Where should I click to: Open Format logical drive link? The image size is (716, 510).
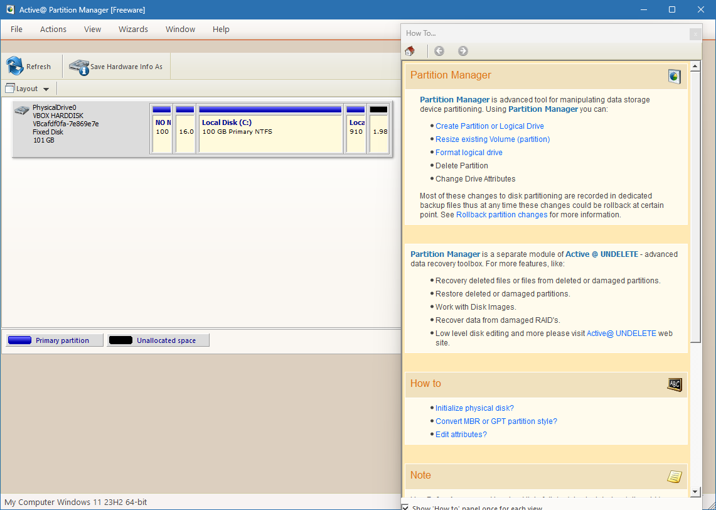pyautogui.click(x=469, y=153)
